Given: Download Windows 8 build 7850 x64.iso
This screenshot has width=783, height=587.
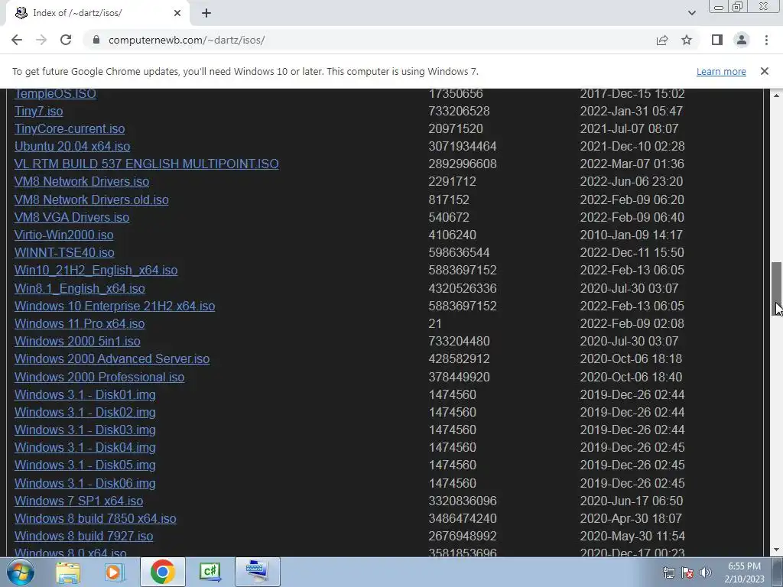Looking at the screenshot, I should tap(96, 518).
